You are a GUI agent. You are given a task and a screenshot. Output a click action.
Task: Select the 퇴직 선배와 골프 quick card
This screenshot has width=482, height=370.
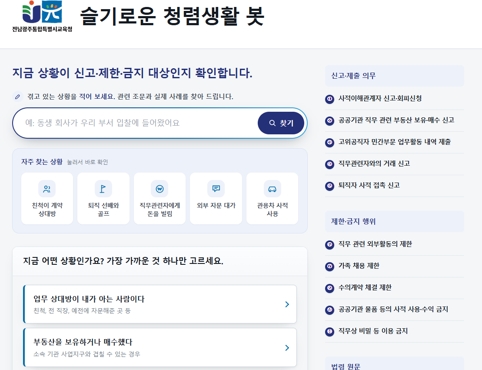coord(103,198)
